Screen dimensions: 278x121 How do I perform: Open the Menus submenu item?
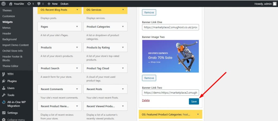pos(6,28)
